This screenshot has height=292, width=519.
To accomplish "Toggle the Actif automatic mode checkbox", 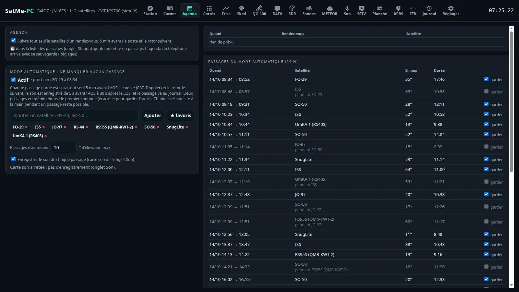I will (x=13, y=79).
